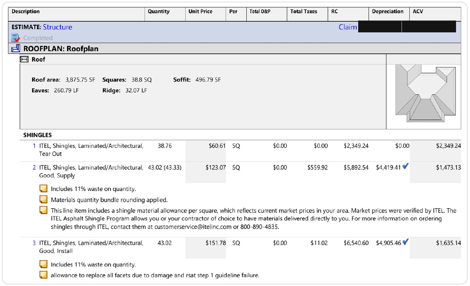This screenshot has width=470, height=286.
Task: Open the rsat guideline failure note icon
Action: coord(44,275)
